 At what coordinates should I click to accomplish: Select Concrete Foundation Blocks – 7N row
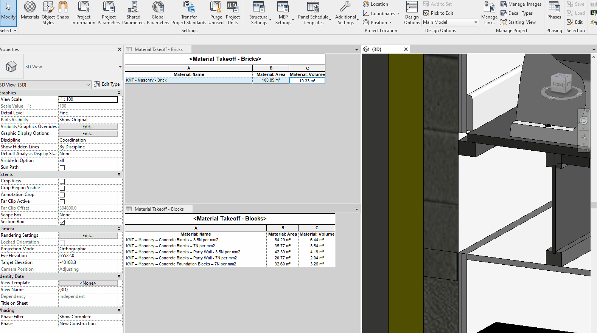pyautogui.click(x=230, y=264)
